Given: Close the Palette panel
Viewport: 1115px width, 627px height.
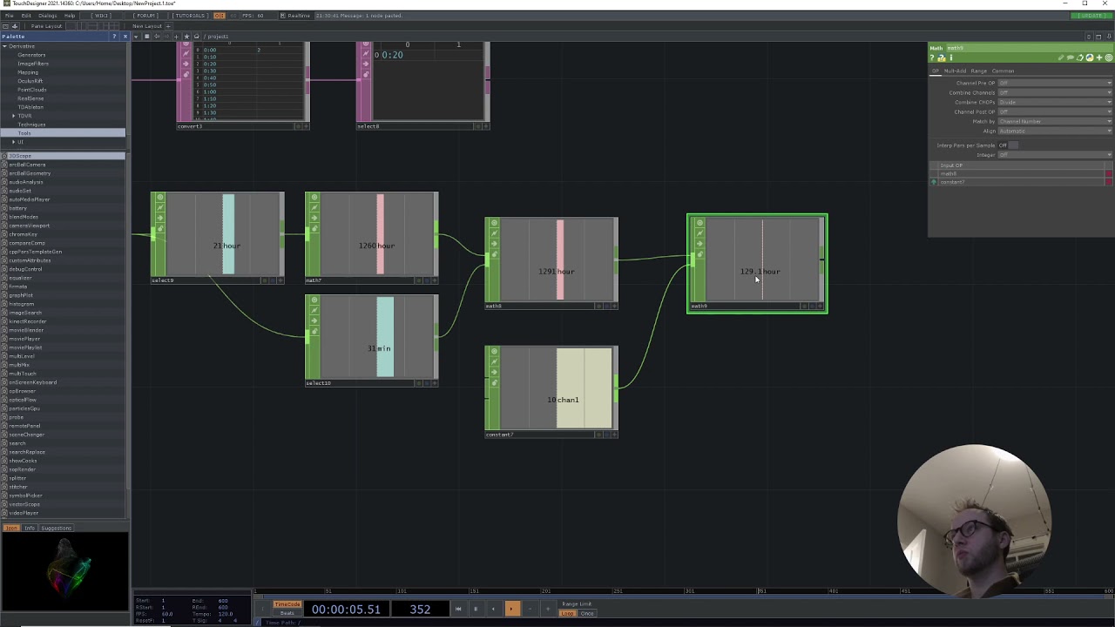Looking at the screenshot, I should (x=125, y=36).
